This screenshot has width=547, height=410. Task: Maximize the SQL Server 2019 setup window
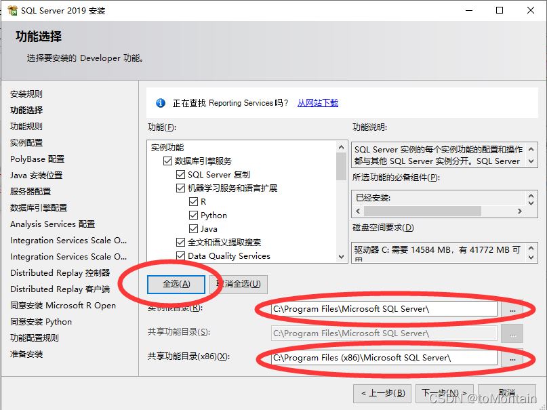pos(500,10)
